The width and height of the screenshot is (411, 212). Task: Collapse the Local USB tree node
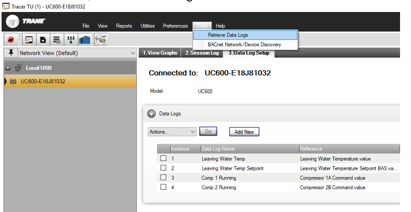tap(8, 68)
